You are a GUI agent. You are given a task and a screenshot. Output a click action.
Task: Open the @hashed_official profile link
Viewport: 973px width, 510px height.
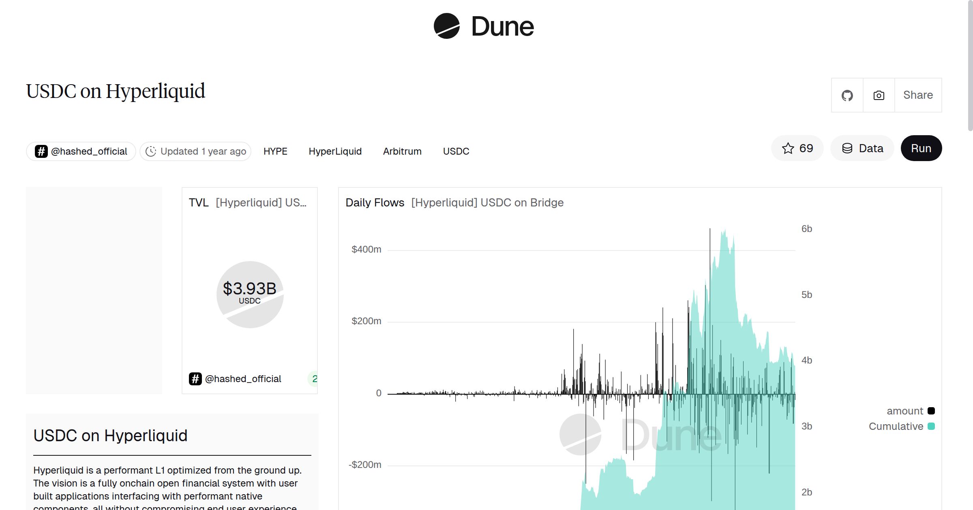tap(89, 151)
